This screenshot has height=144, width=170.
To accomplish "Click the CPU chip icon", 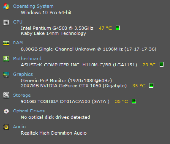I will tap(6, 22).
